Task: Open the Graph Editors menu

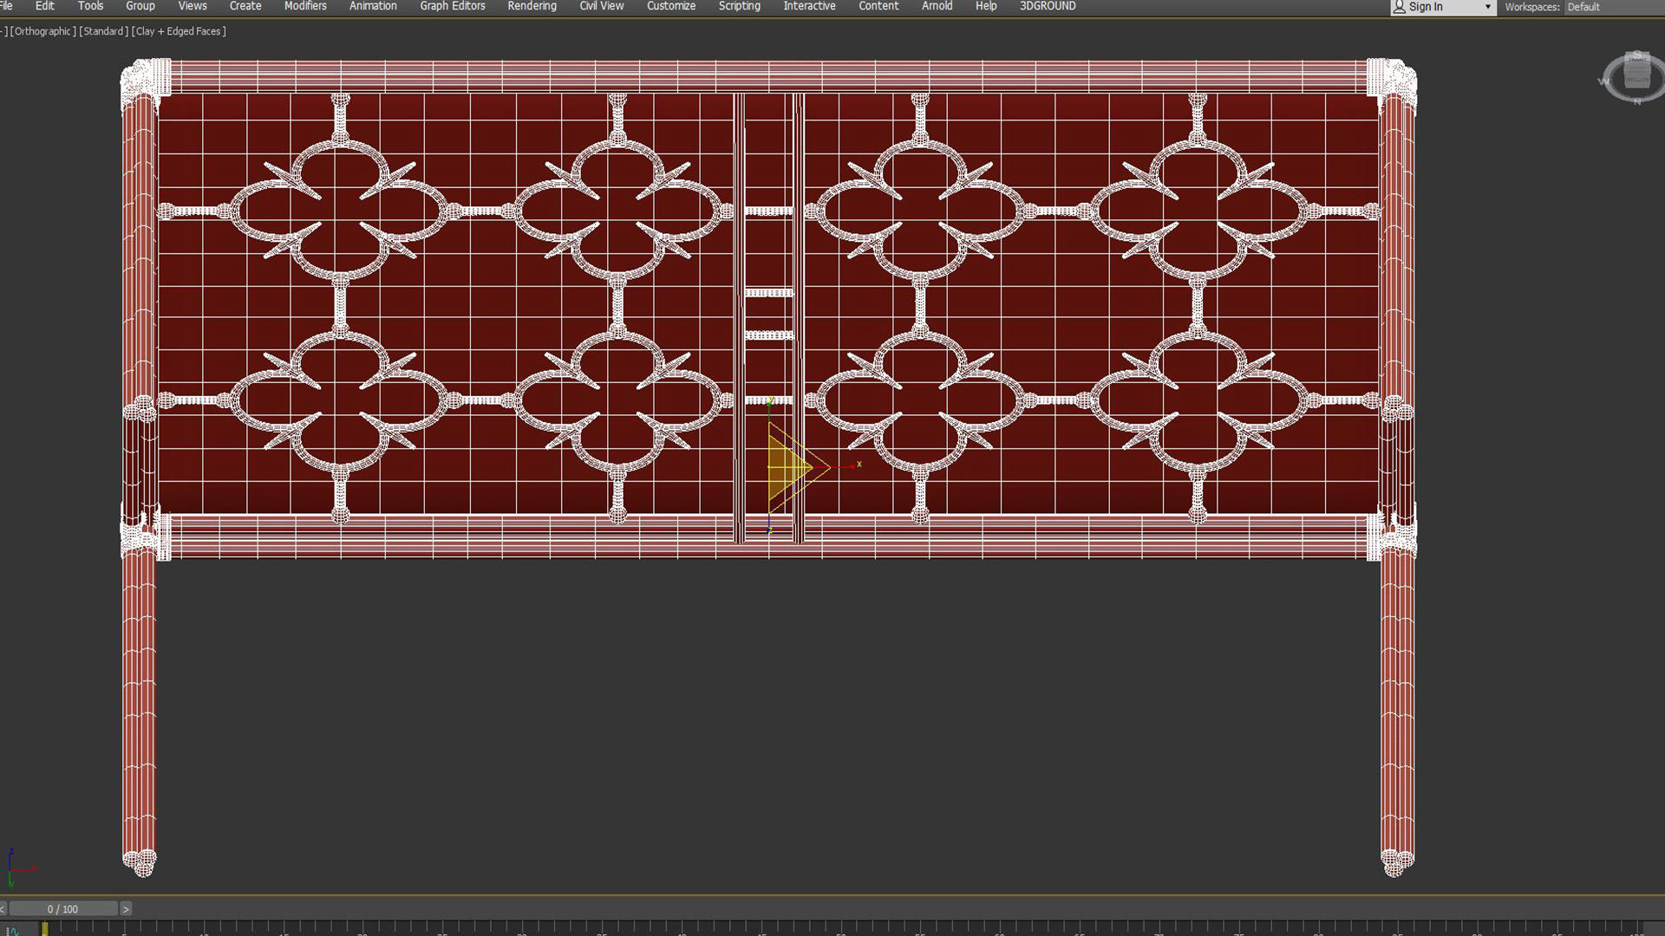Action: [452, 6]
